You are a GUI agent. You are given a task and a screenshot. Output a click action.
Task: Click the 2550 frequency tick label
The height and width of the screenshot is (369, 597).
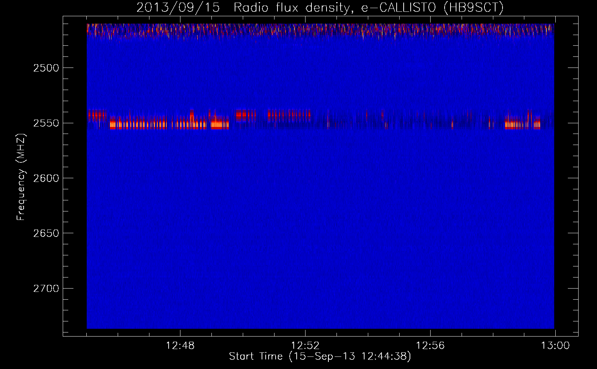coord(46,123)
